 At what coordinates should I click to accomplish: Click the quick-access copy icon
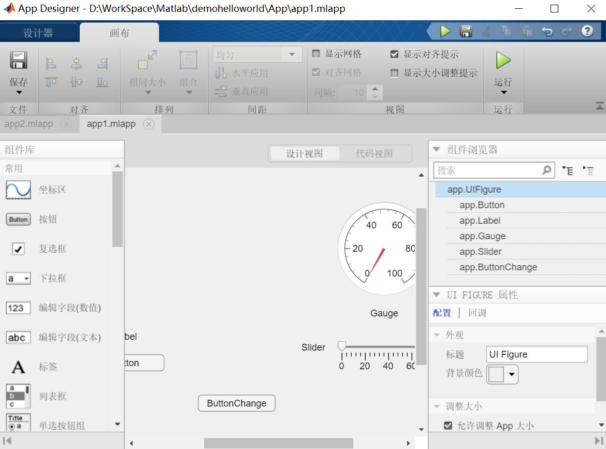click(506, 31)
